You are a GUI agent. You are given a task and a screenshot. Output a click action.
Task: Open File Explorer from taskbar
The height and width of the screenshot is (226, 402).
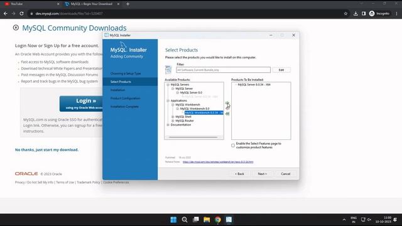tap(207, 220)
